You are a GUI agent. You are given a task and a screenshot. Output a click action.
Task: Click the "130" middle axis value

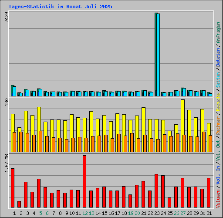(x=7, y=102)
